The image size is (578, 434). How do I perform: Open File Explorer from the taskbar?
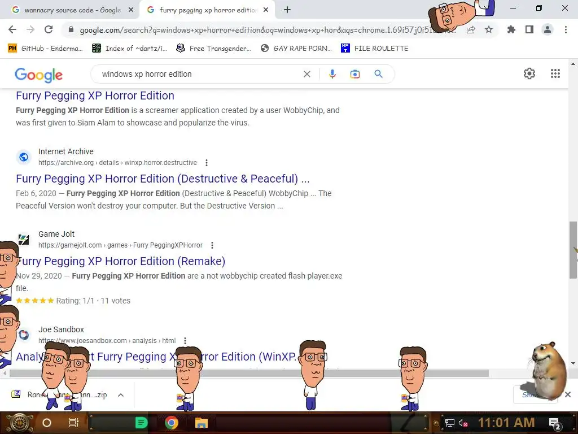(202, 423)
